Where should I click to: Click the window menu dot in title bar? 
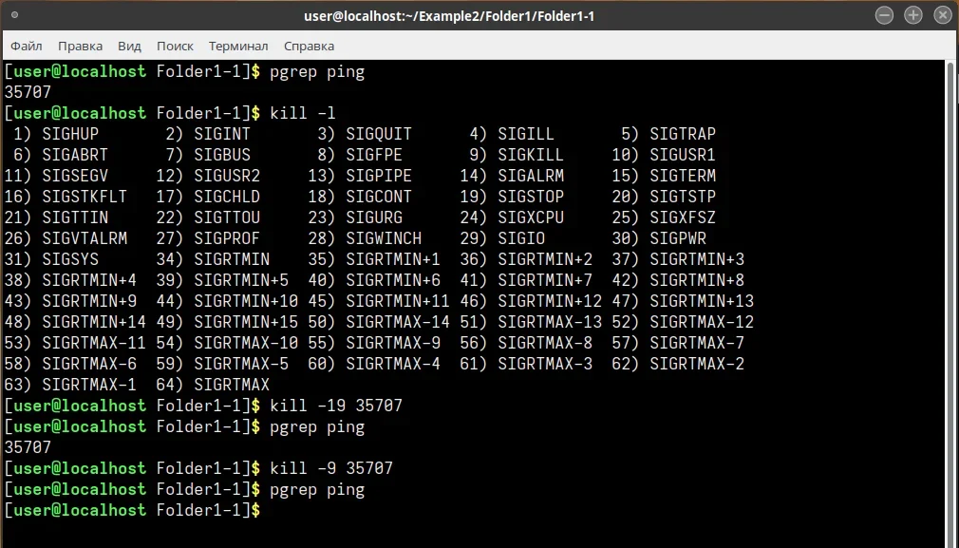14,15
